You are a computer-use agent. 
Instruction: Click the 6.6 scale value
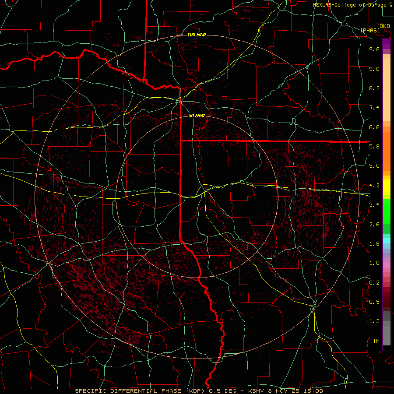click(x=374, y=127)
